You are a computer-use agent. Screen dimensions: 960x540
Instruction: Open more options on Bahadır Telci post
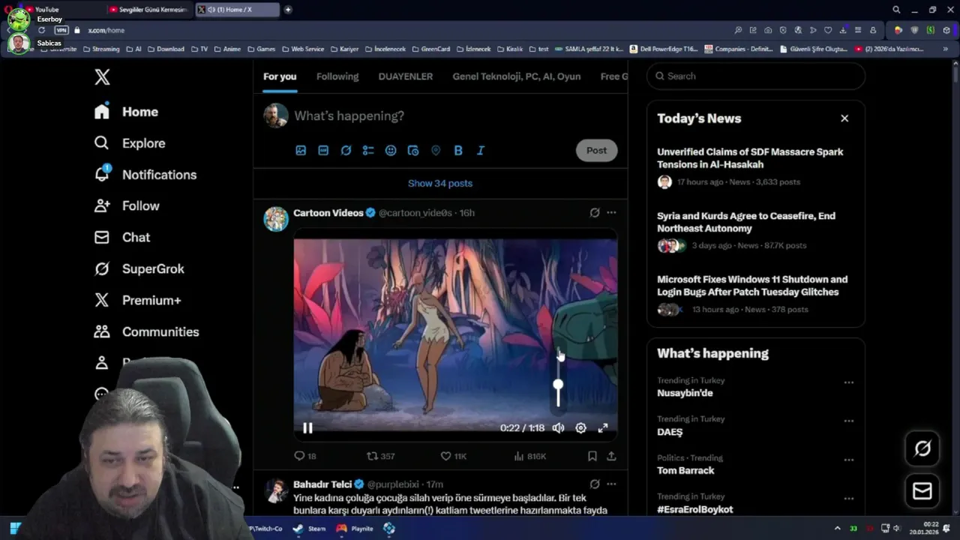point(611,484)
